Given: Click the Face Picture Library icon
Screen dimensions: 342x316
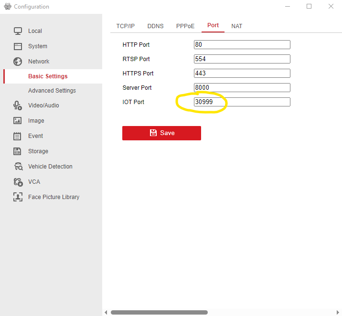Looking at the screenshot, I should pyautogui.click(x=18, y=197).
